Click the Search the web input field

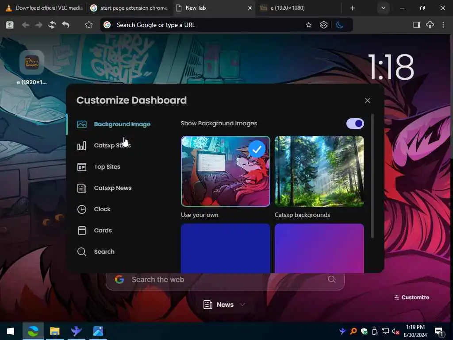225,280
